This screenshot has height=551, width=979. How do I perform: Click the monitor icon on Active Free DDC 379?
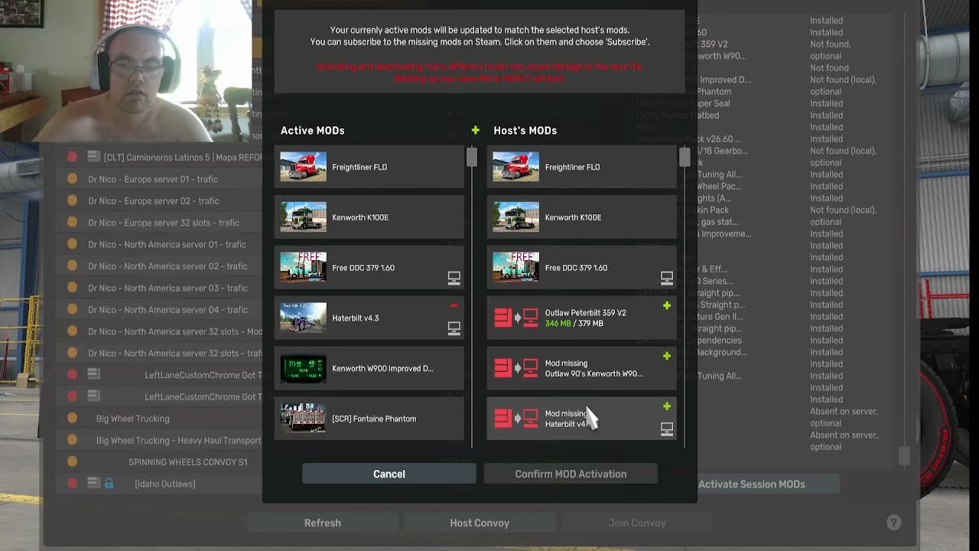coord(454,278)
